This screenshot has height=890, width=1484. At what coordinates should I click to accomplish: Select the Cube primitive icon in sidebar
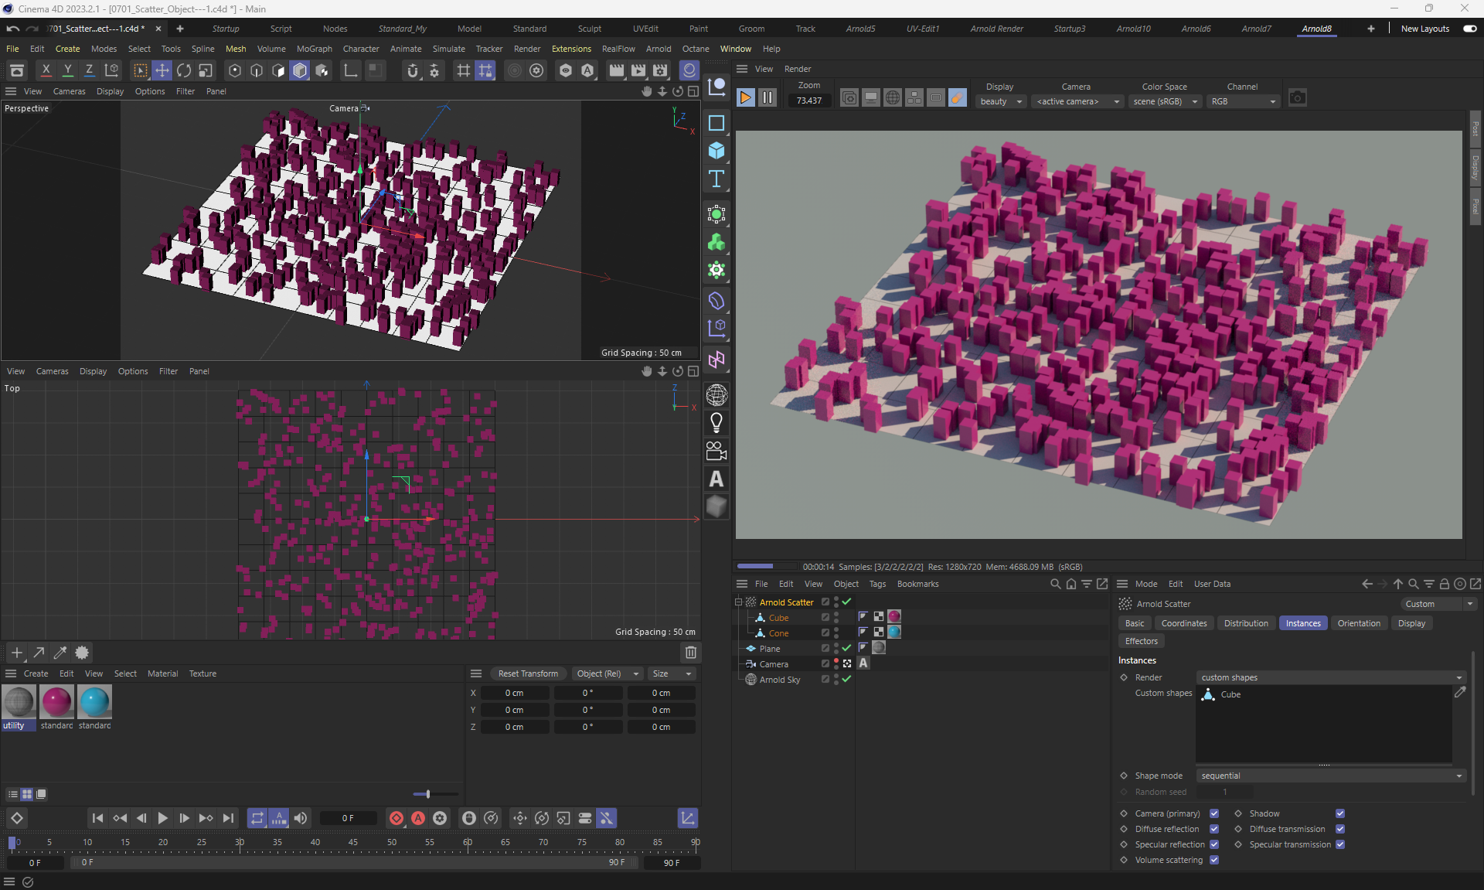(716, 151)
